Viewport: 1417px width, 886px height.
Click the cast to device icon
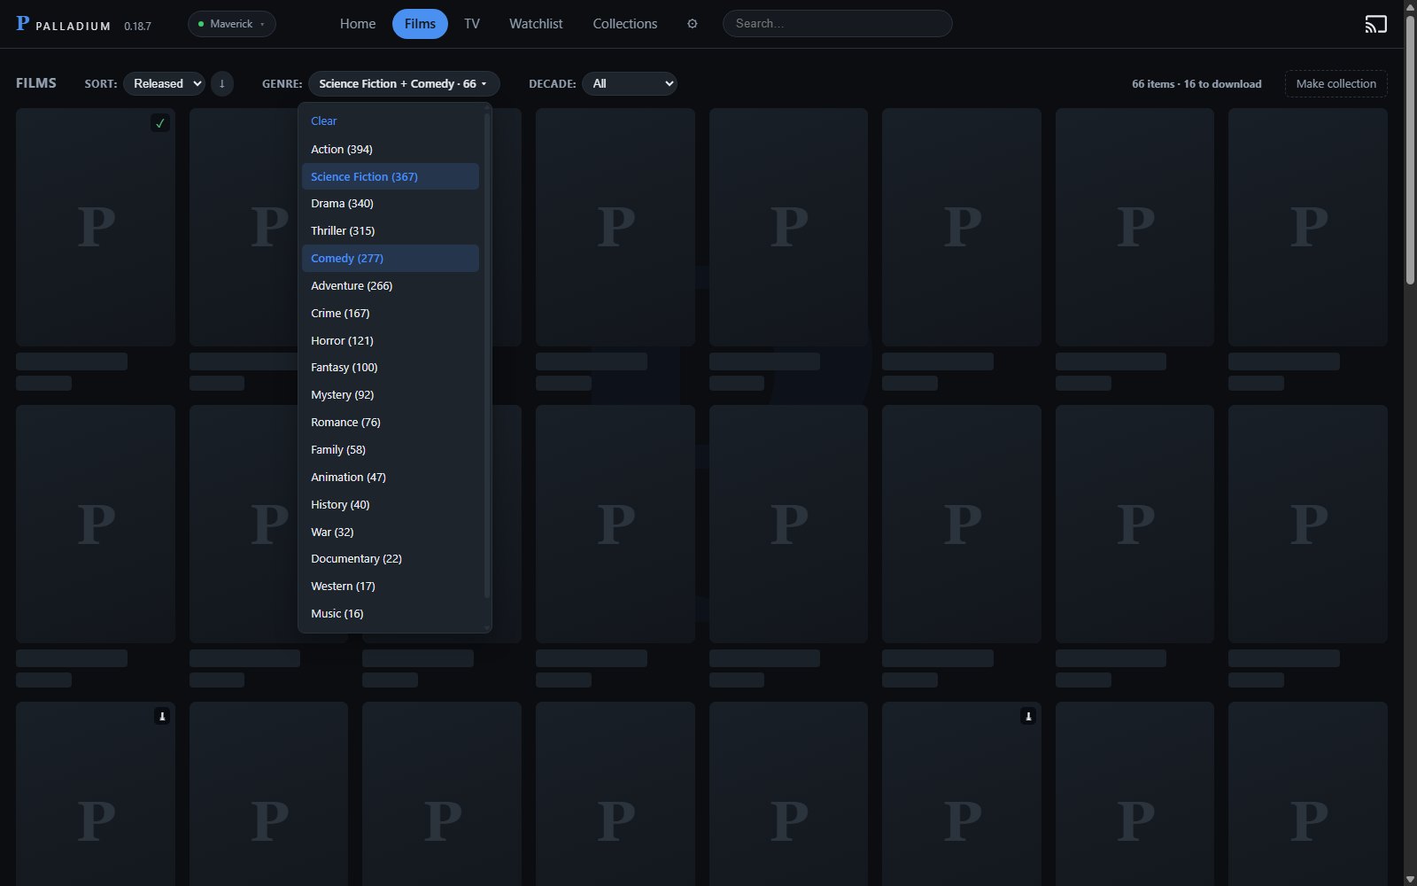coord(1375,24)
